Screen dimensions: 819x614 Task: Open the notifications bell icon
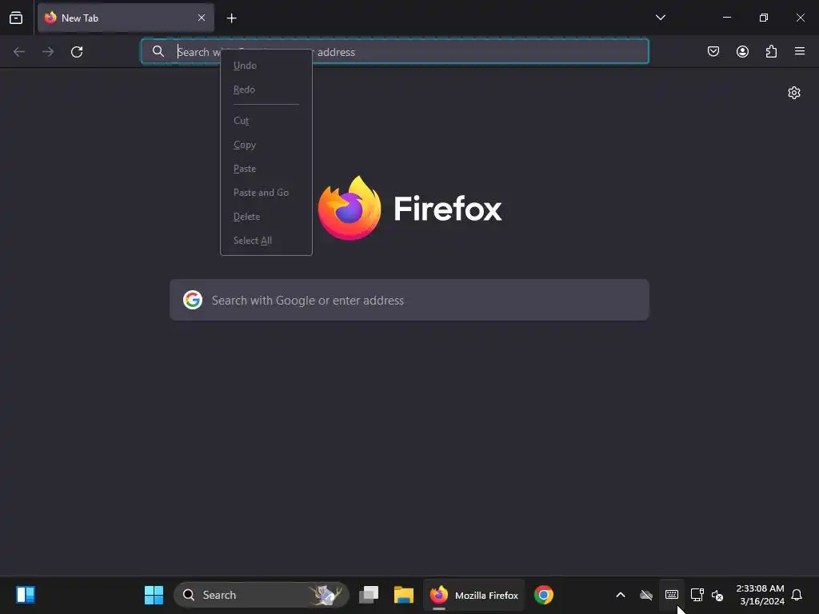click(797, 595)
